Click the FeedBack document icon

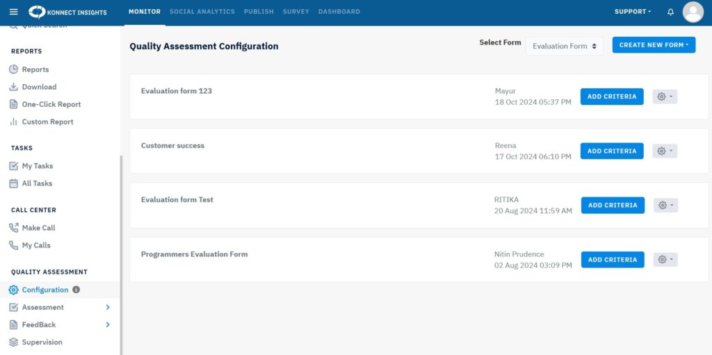(14, 325)
